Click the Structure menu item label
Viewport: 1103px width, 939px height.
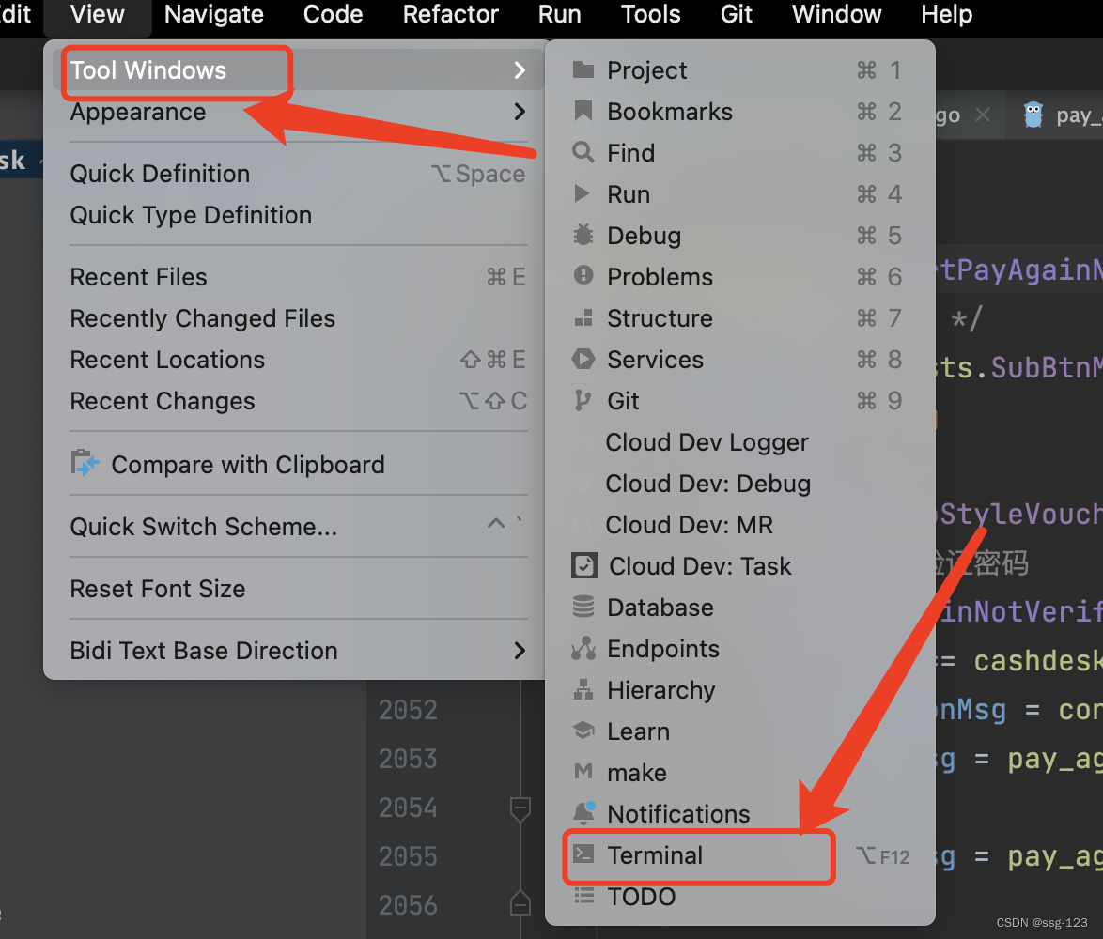tap(660, 318)
